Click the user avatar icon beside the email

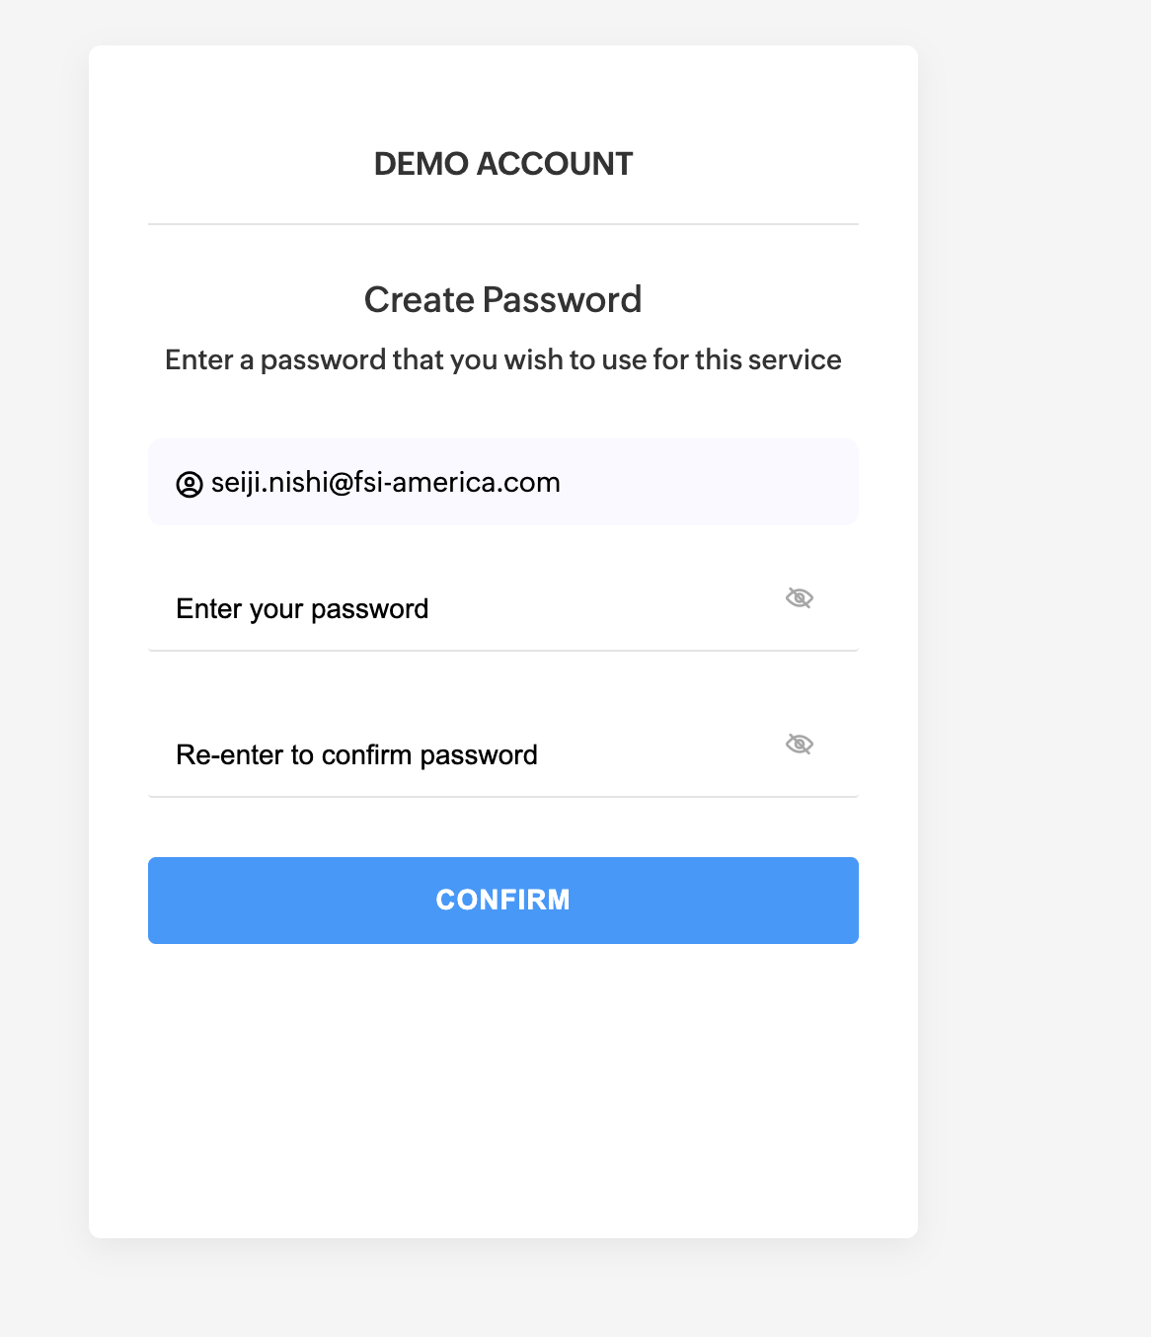coord(190,484)
